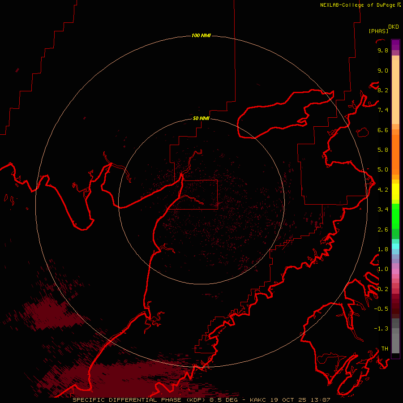Pick the bright green band of the color scale
This screenshot has height=403, width=403.
[x=395, y=216]
